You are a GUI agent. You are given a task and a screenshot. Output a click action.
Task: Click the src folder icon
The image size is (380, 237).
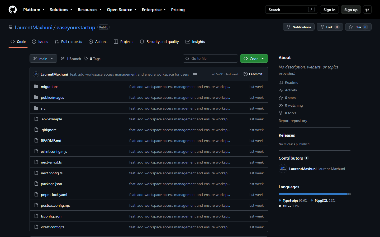36,108
